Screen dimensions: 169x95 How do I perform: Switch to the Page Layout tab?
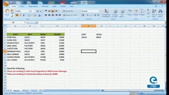click(33, 6)
